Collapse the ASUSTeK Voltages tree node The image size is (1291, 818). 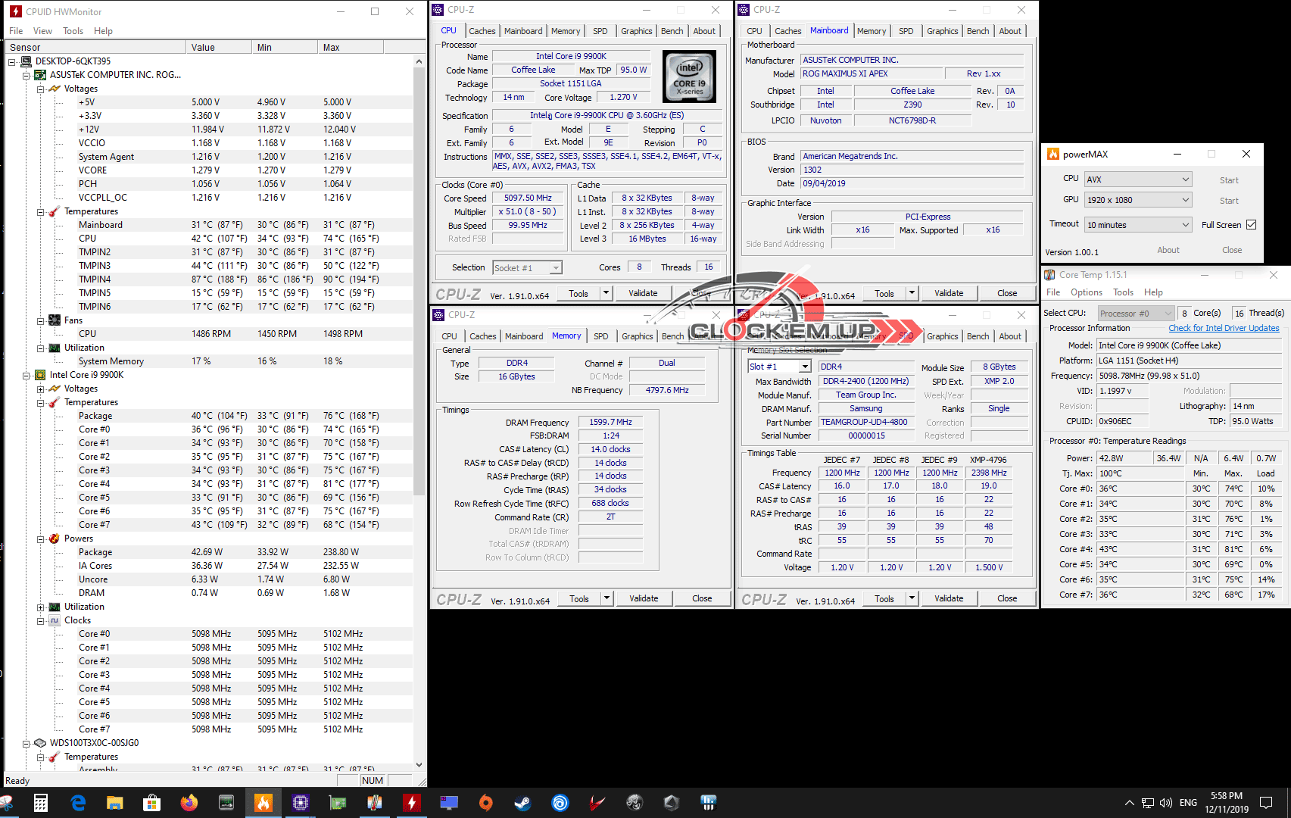point(41,89)
